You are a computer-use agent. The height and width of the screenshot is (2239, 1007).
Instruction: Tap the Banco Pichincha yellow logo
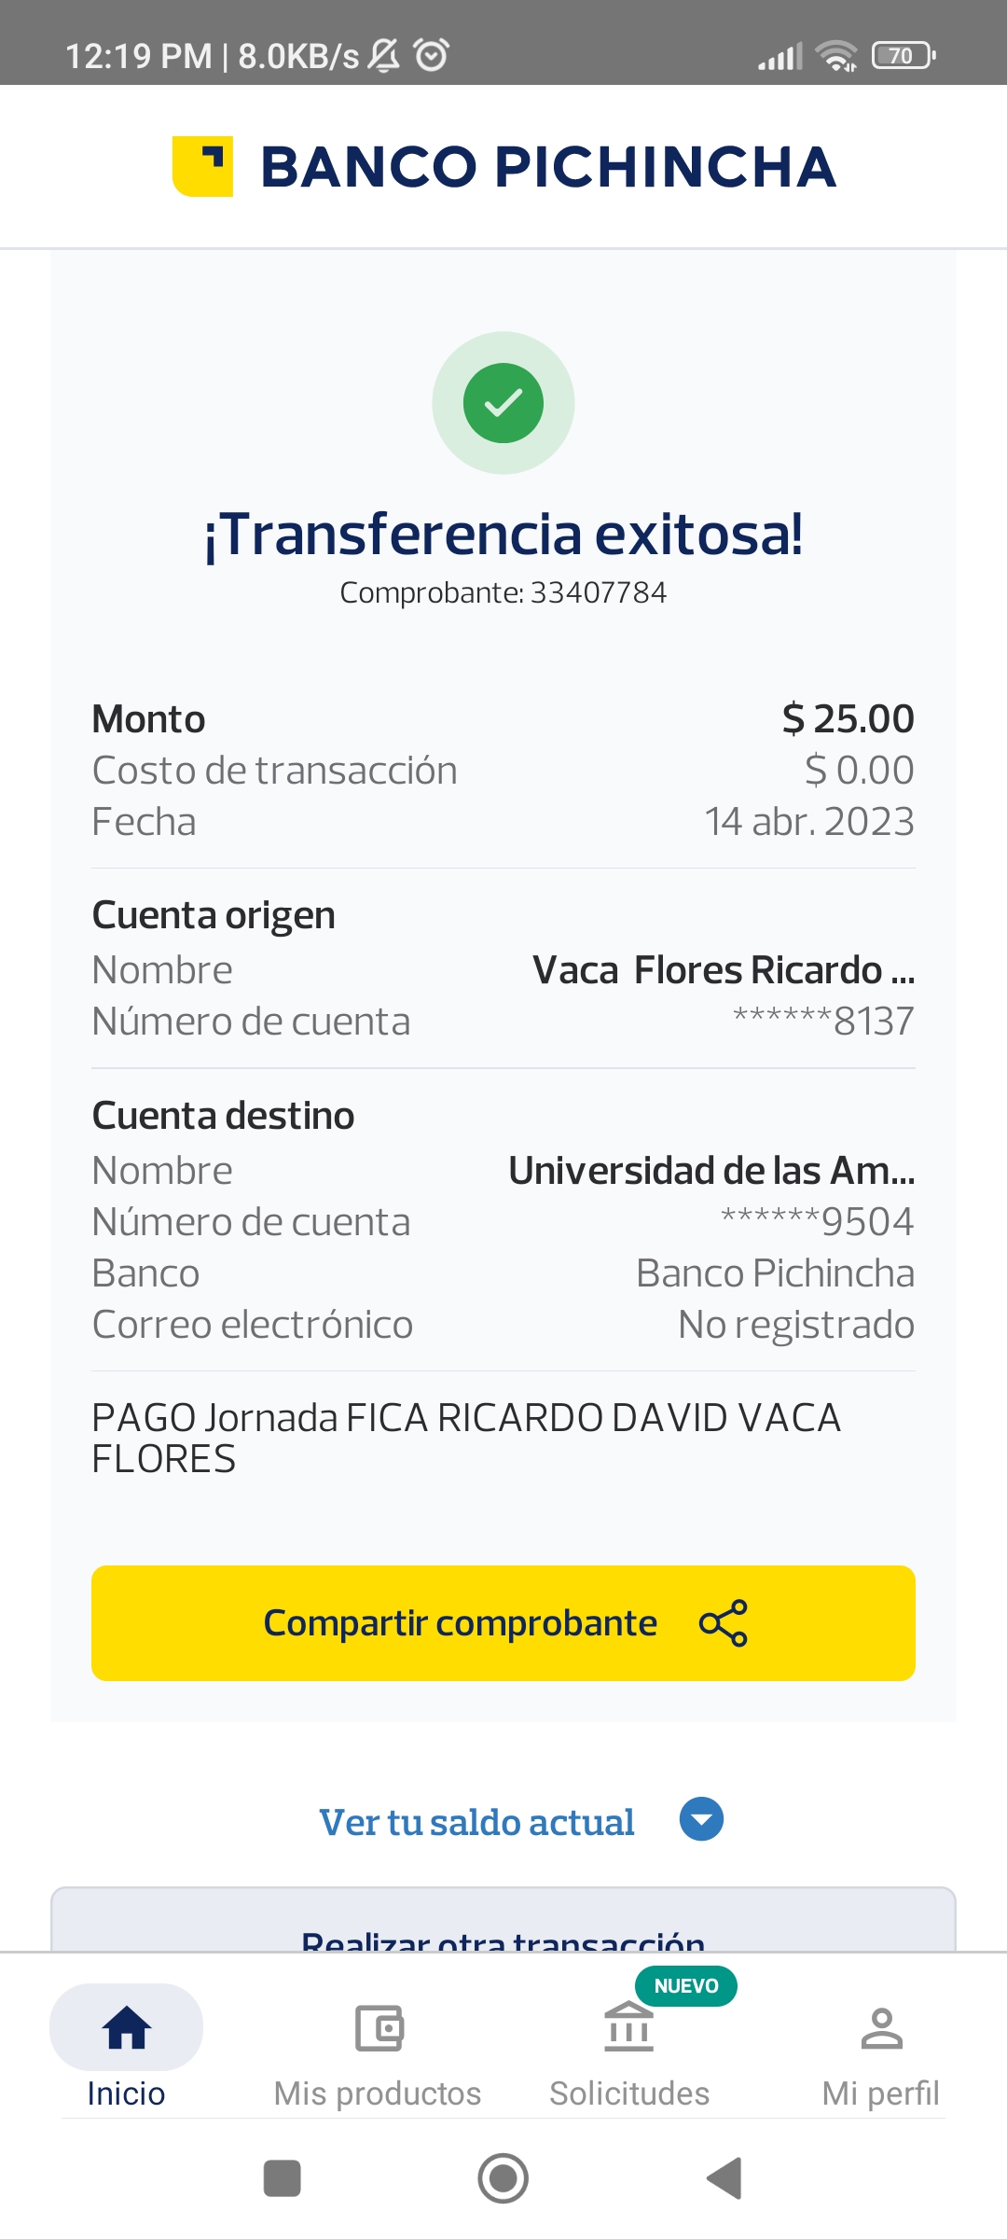(x=202, y=166)
